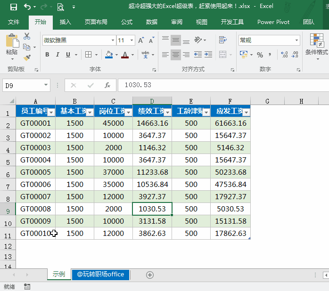Expand the Name Box dropdown
Viewport: 329px width, 291px height.
point(46,85)
